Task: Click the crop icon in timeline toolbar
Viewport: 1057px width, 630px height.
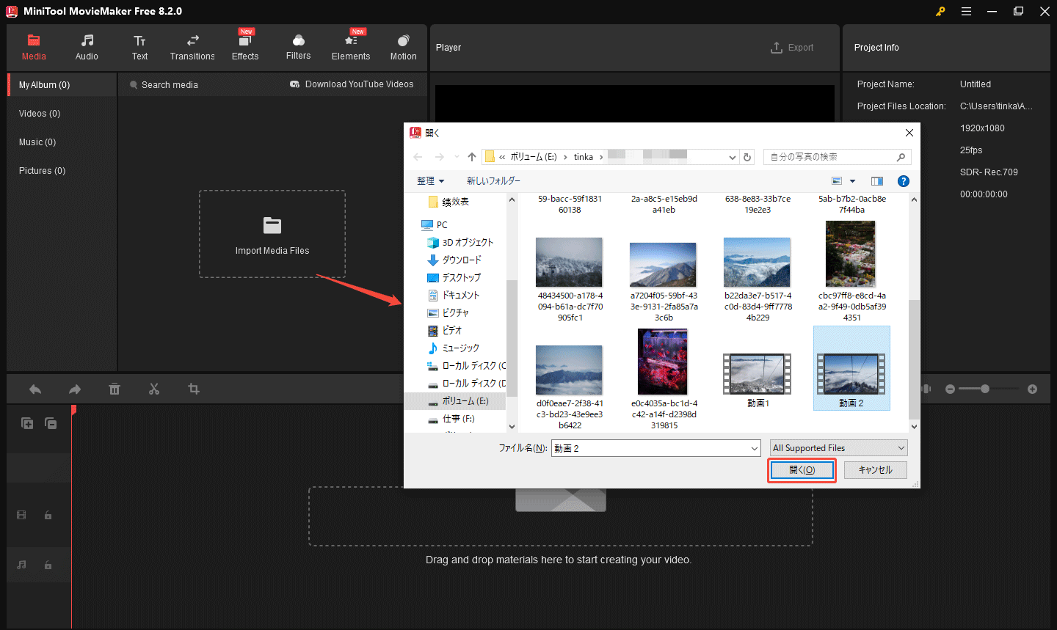Action: pos(194,389)
